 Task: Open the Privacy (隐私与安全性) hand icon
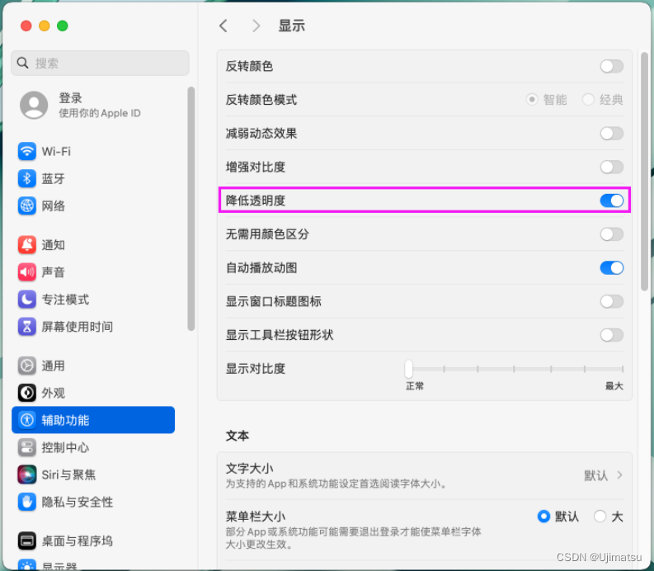(x=27, y=502)
